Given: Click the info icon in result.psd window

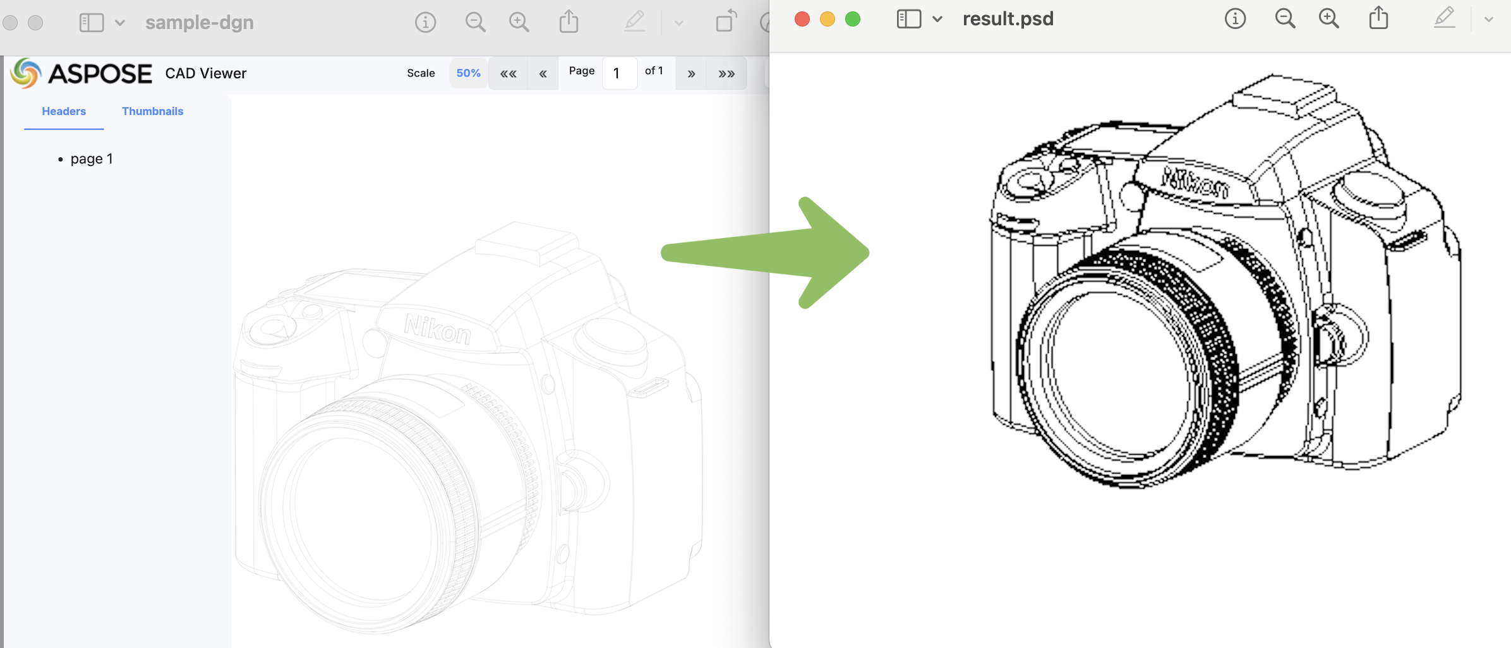Looking at the screenshot, I should (1235, 19).
